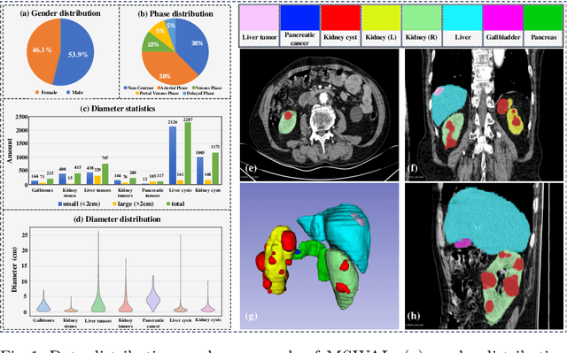This screenshot has width=567, height=353.
Task: Select the blue Kidney cysts small bar
Action: (200, 171)
